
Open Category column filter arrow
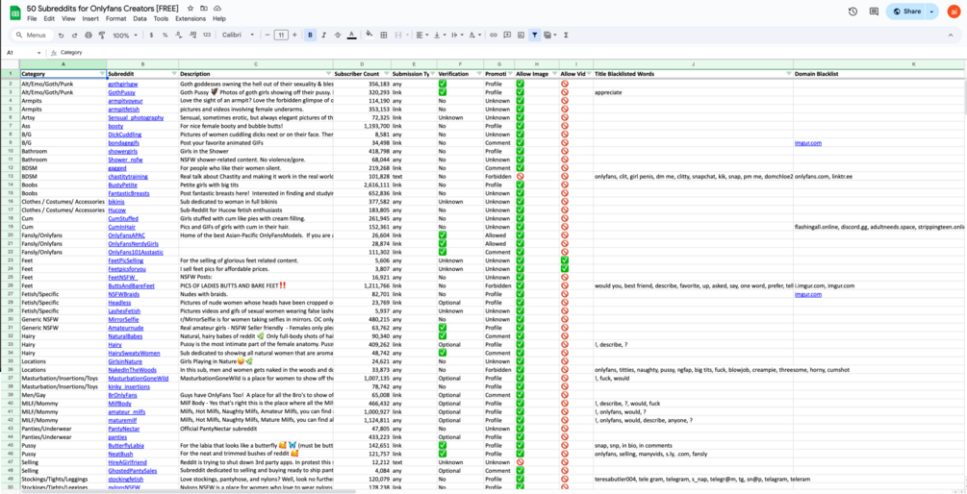[102, 73]
